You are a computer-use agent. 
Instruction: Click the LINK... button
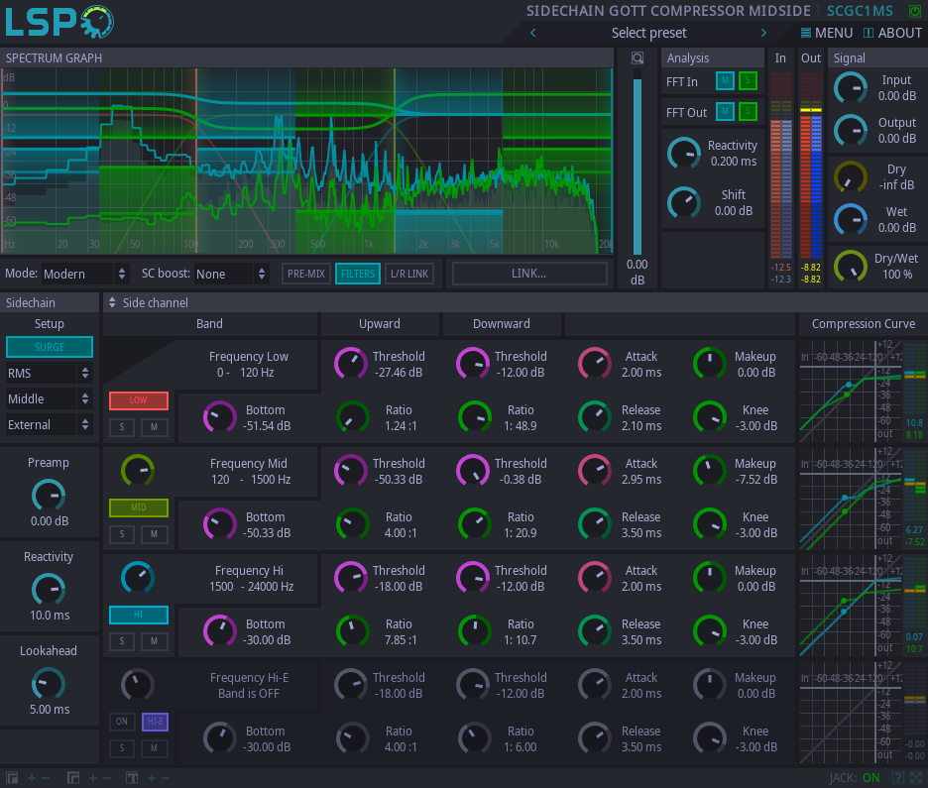click(x=529, y=273)
